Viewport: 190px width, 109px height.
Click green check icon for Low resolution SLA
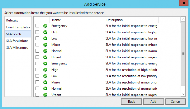[45, 76]
